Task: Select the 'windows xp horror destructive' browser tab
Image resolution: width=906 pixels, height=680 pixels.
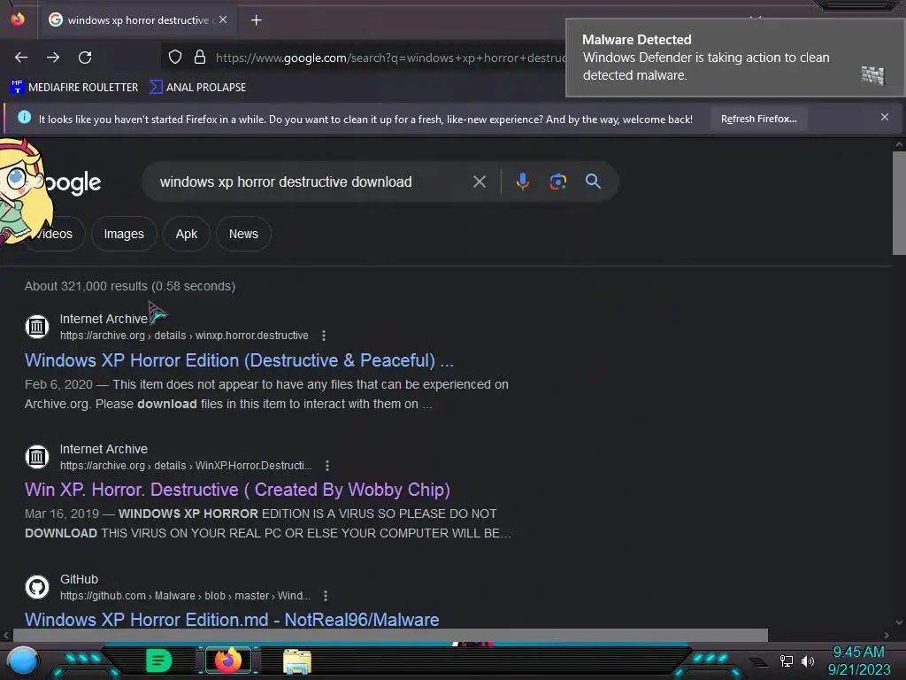Action: click(137, 20)
